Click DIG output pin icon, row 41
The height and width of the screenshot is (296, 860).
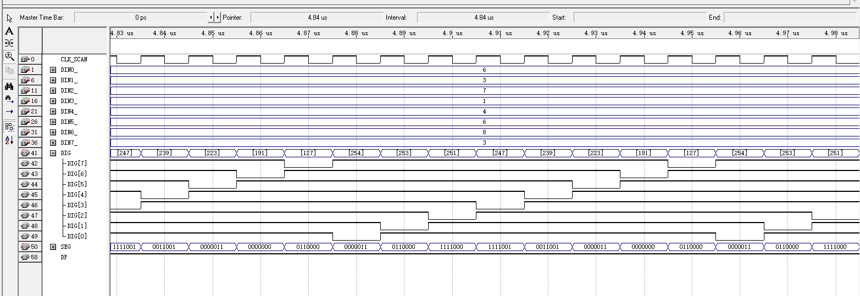pyautogui.click(x=25, y=153)
